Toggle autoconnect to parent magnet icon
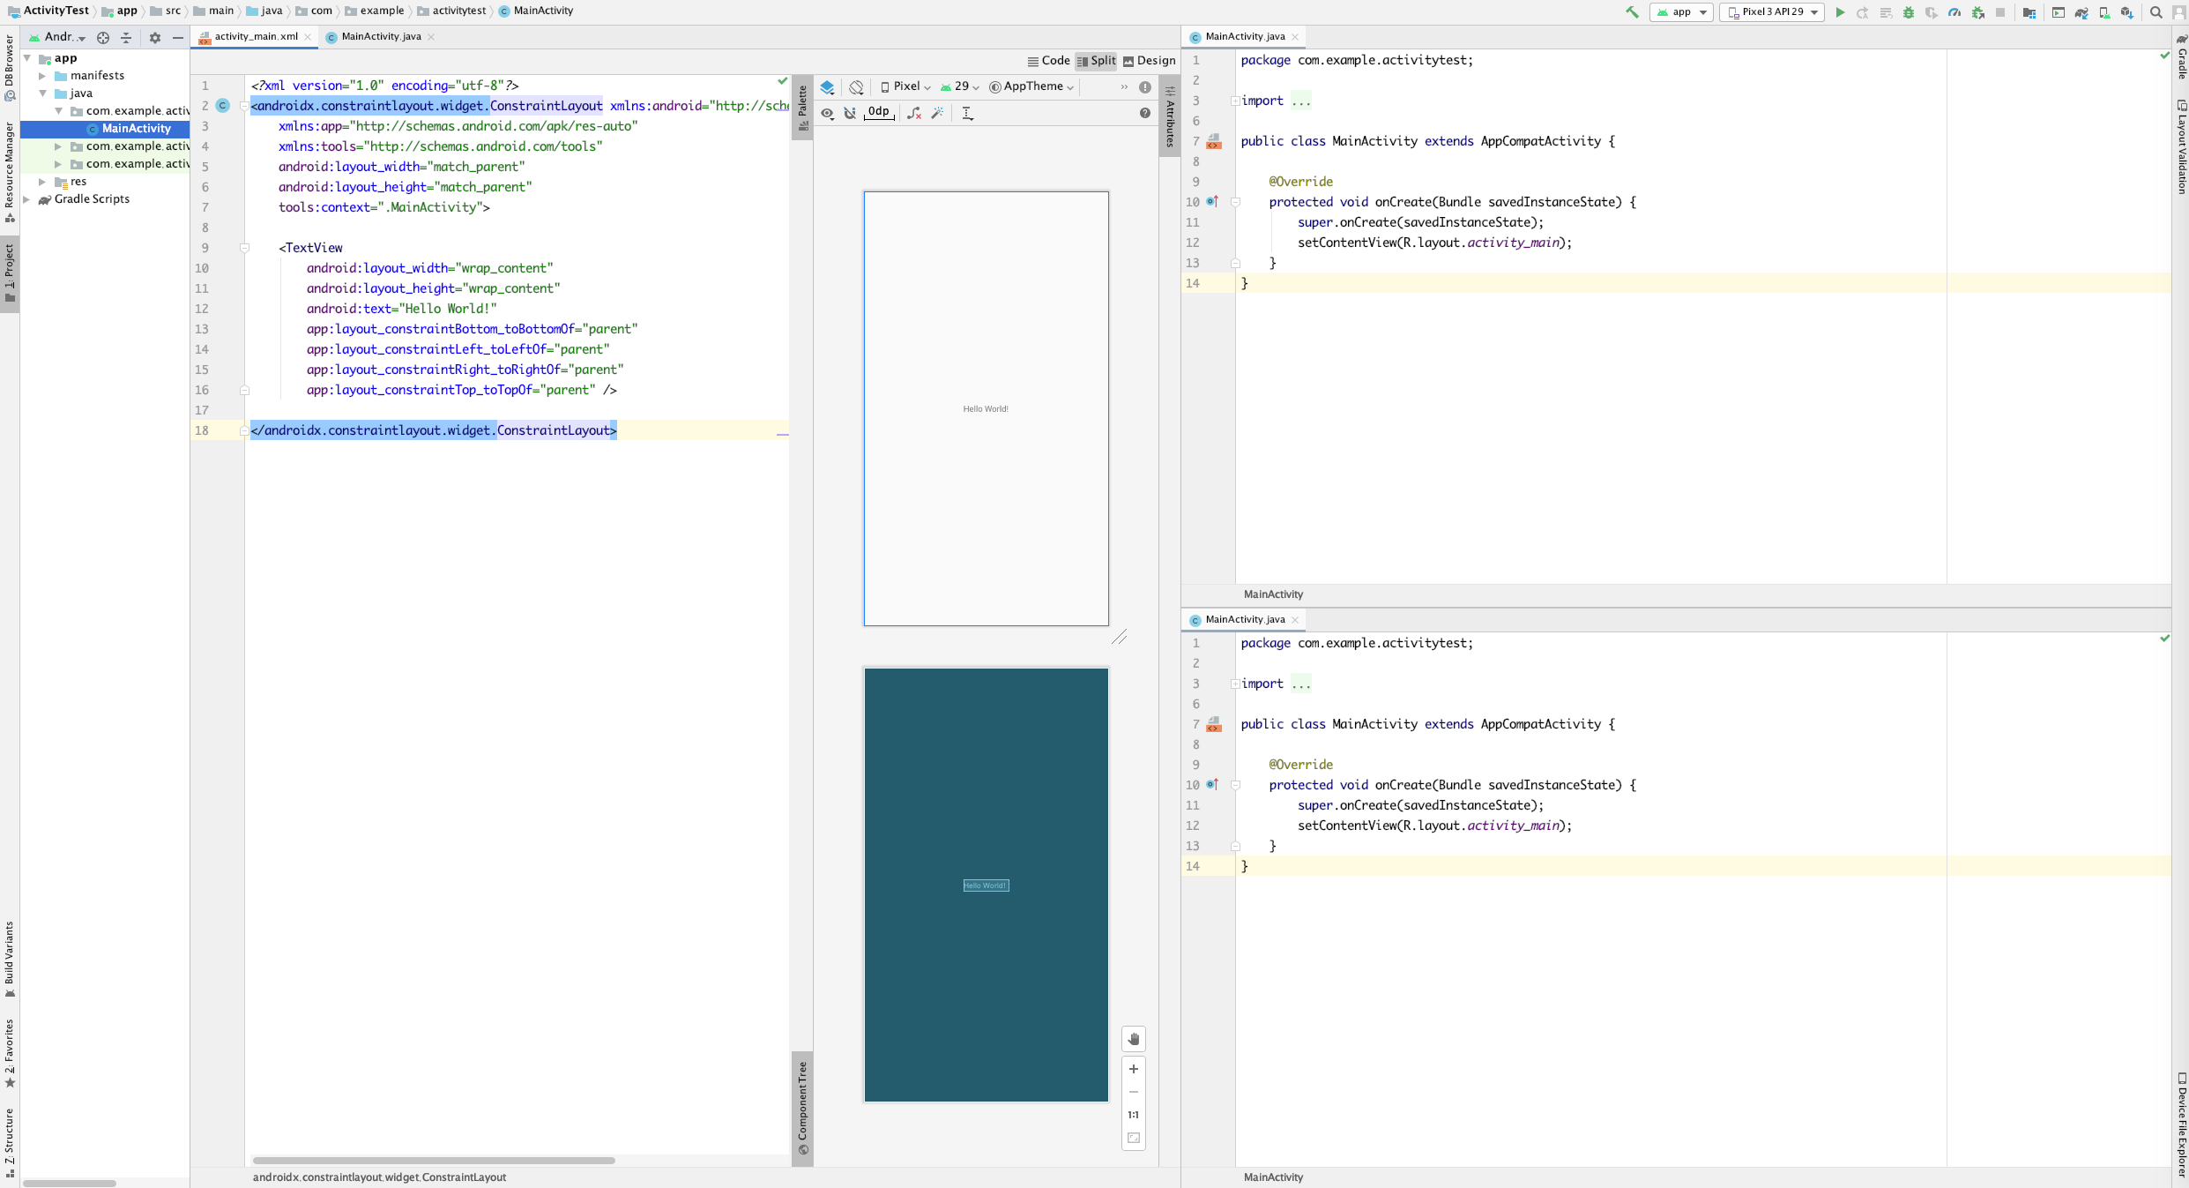 [850, 113]
